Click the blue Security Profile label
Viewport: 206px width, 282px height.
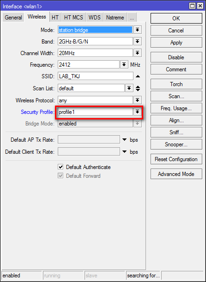(x=38, y=112)
